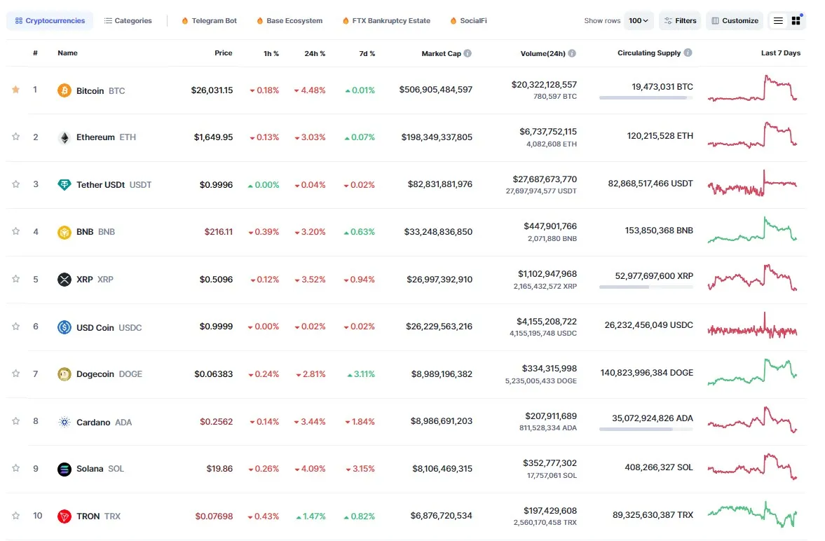Open Bitcoin last 7 days chart
This screenshot has height=541, width=825.
pyautogui.click(x=752, y=88)
